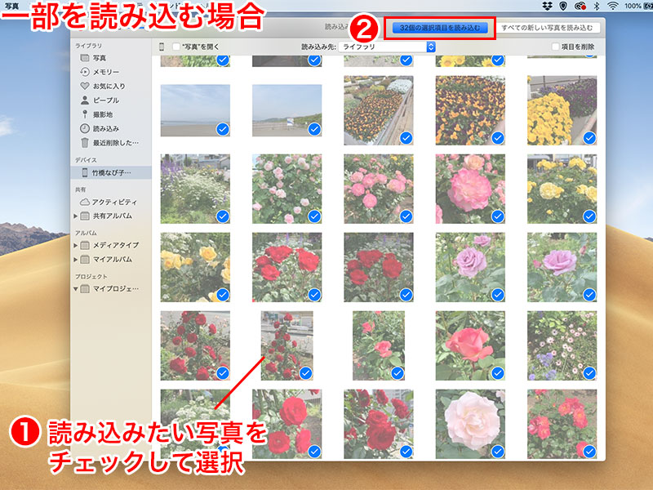This screenshot has width=653, height=490.
Task: Select the pale pink rose bush thumbnail
Action: [287, 189]
